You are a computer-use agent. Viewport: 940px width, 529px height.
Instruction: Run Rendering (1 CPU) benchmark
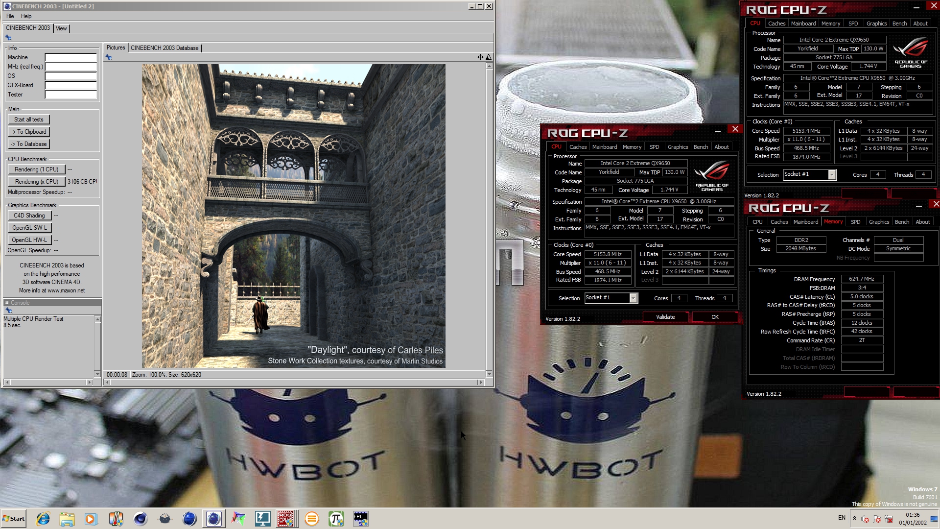coord(36,169)
